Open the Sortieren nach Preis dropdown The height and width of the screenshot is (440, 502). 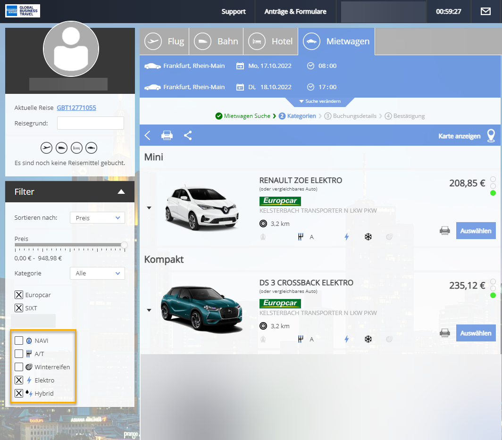coord(97,218)
